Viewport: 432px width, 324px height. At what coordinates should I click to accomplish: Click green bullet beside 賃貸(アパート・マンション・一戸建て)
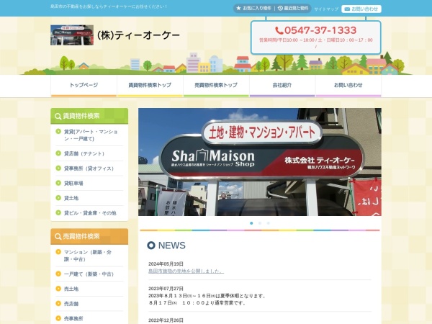(x=58, y=132)
